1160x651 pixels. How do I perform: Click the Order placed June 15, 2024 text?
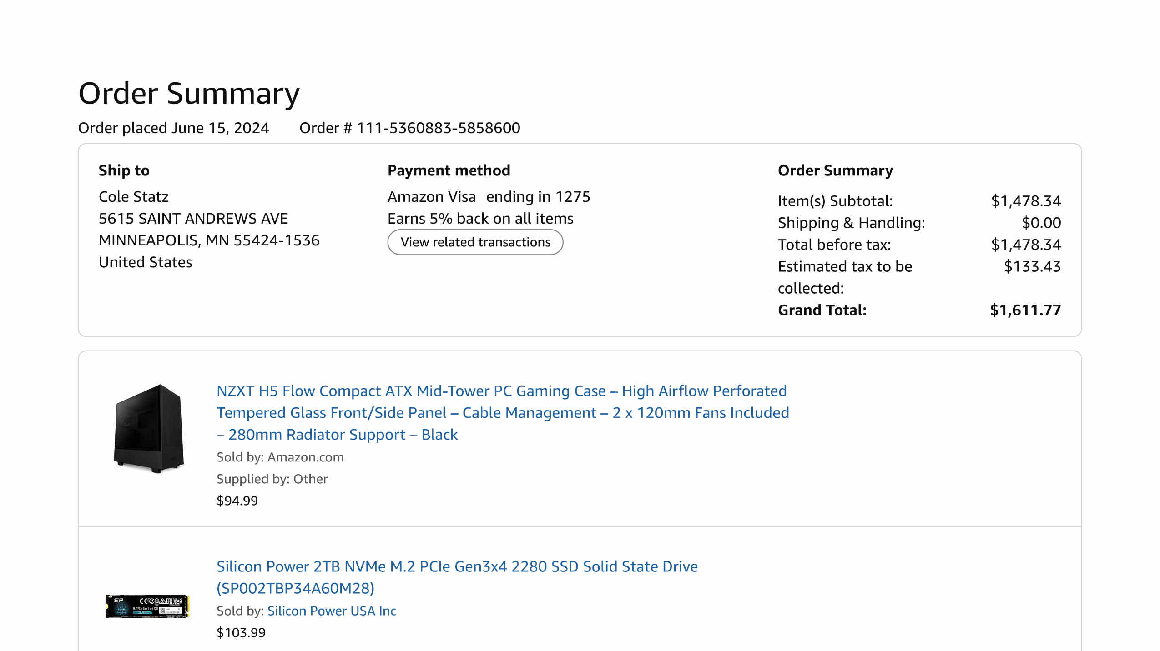pyautogui.click(x=173, y=128)
